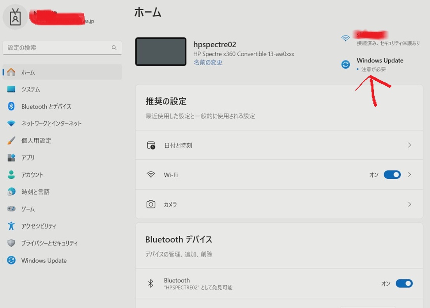
Task: Click the Wi-Fi status icon at top right
Action: click(345, 38)
